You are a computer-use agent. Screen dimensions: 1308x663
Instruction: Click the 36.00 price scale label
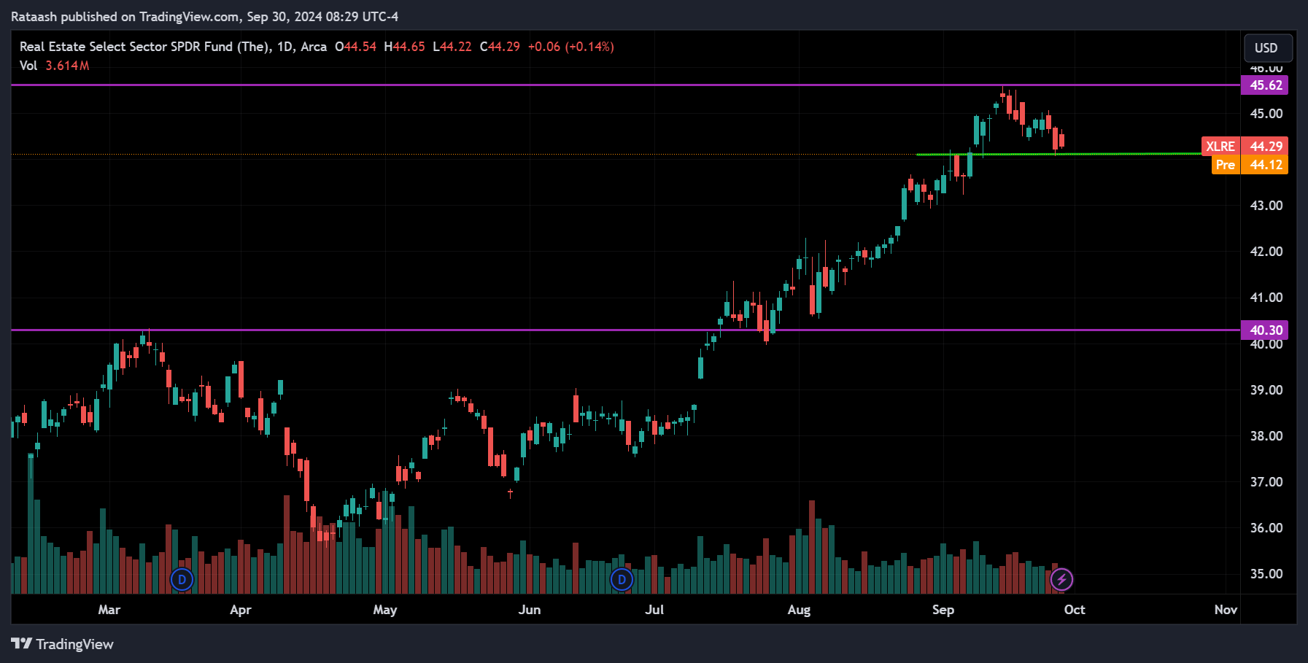coord(1266,528)
